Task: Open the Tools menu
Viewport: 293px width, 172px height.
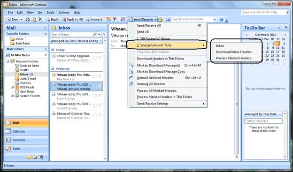Action: pyautogui.click(x=50, y=12)
